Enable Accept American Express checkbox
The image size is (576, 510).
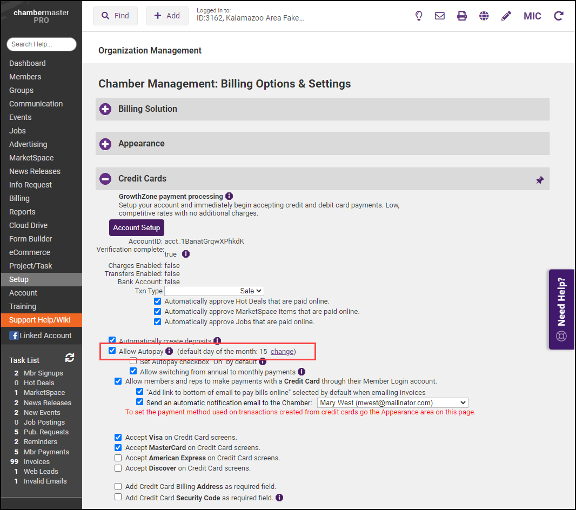118,458
